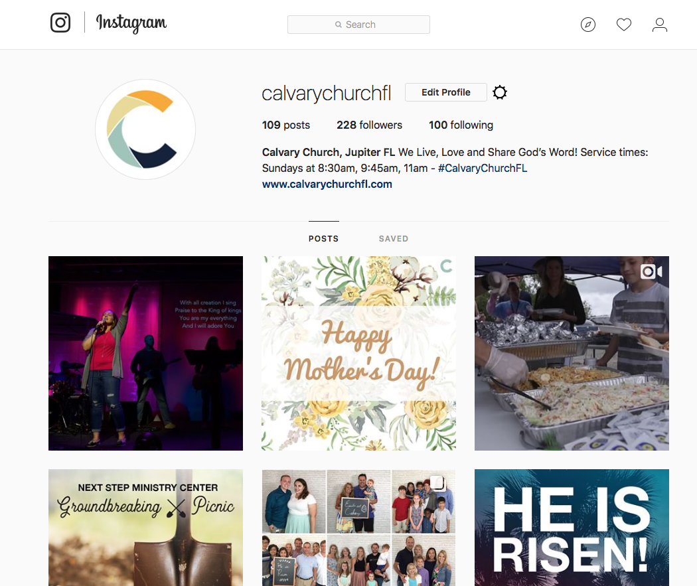Select the POSTS tab
697x586 pixels.
coord(324,238)
